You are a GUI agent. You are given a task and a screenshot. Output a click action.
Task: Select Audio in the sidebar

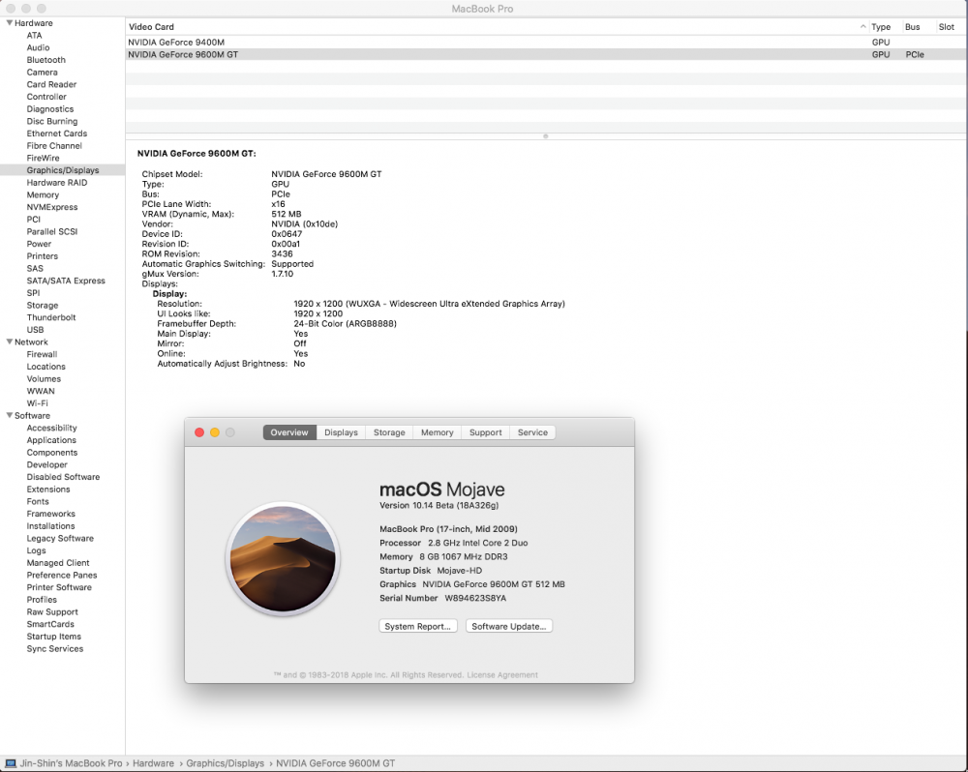(39, 47)
